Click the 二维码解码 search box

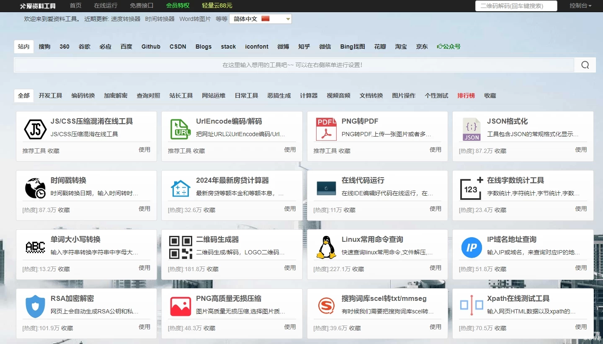click(516, 6)
